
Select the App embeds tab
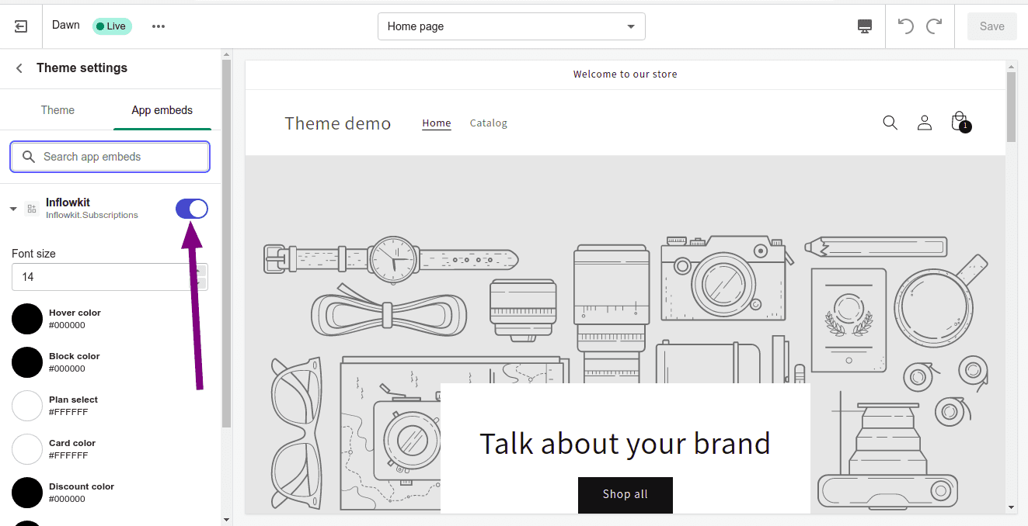[162, 110]
